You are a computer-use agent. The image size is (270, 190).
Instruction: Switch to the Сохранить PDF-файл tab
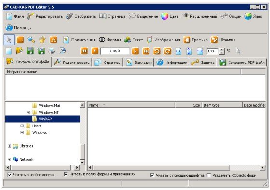(x=242, y=62)
